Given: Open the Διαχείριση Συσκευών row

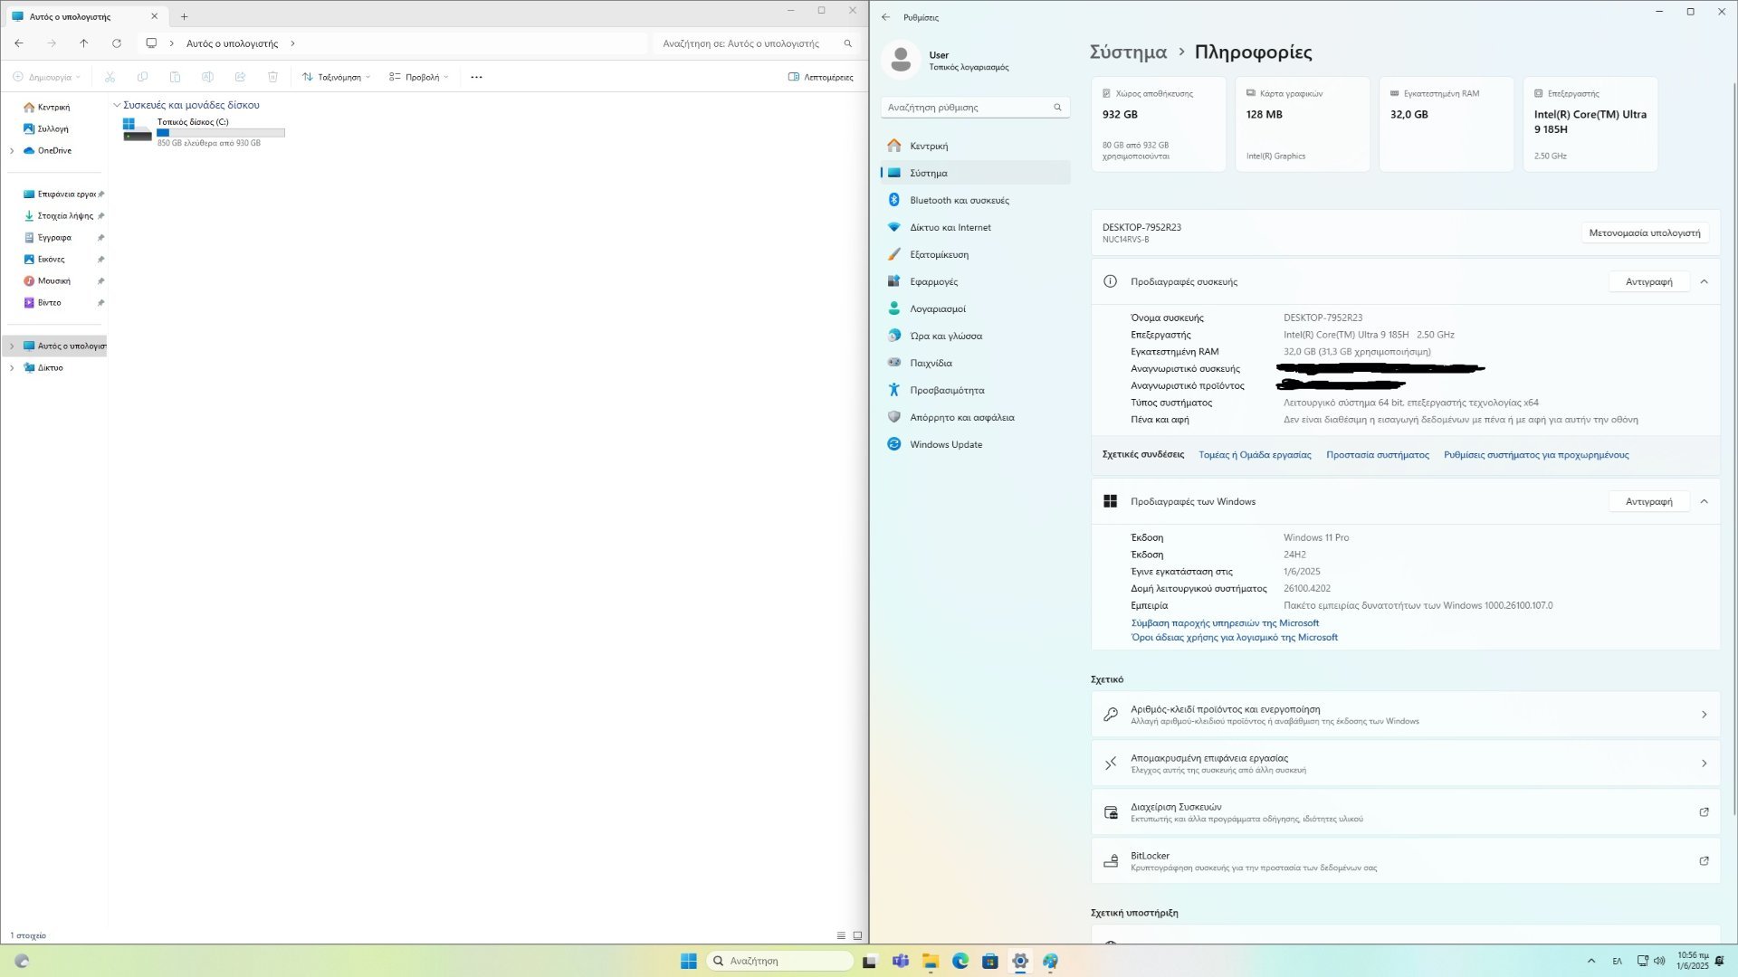Looking at the screenshot, I should [1406, 812].
